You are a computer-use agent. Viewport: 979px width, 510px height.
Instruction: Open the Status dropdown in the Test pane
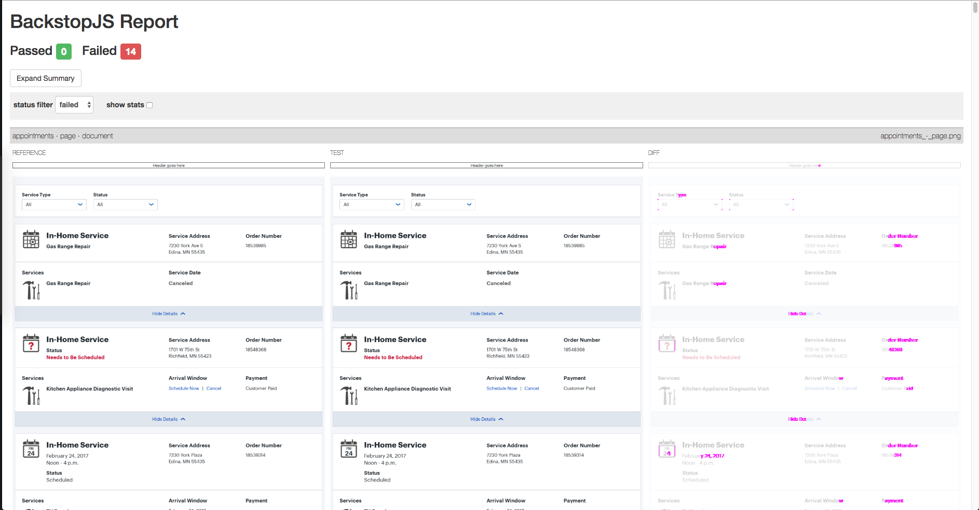coord(442,204)
